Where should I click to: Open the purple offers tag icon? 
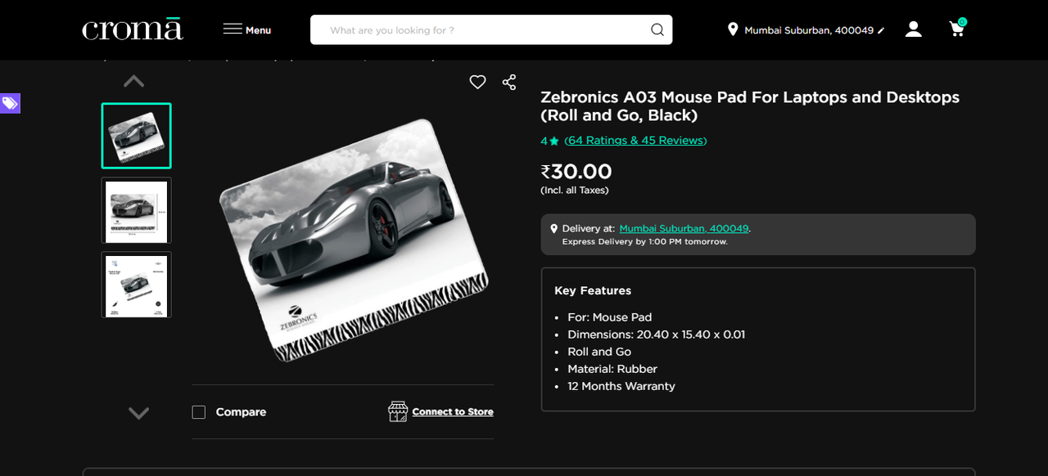point(10,103)
